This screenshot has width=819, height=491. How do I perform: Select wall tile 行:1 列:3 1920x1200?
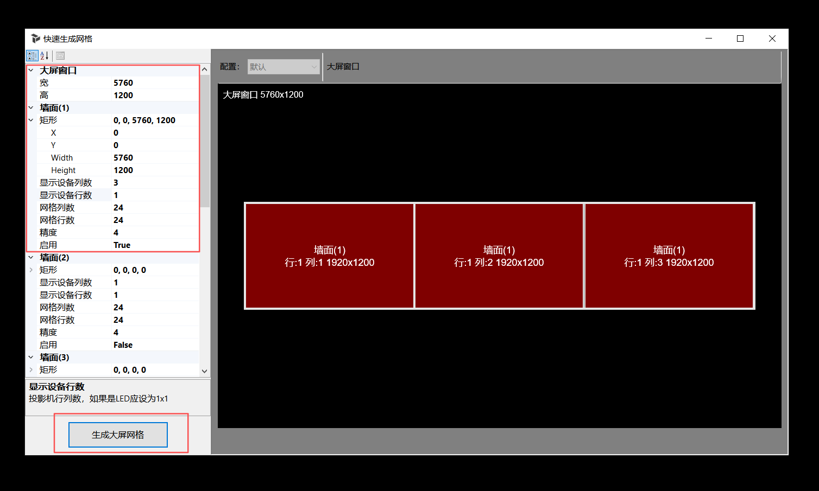669,256
